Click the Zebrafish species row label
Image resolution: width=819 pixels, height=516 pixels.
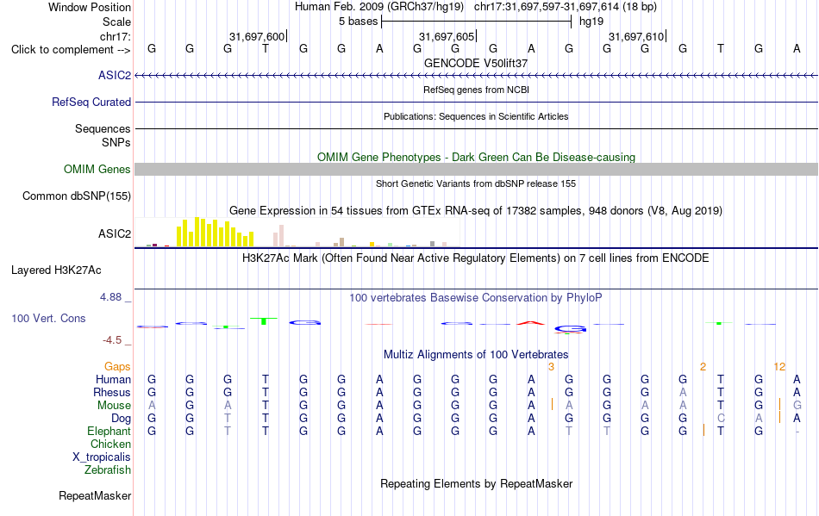click(x=108, y=469)
